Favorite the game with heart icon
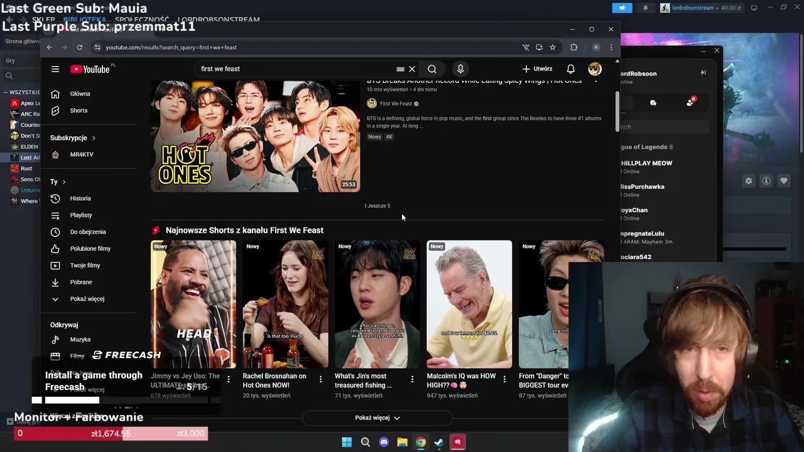 click(784, 181)
